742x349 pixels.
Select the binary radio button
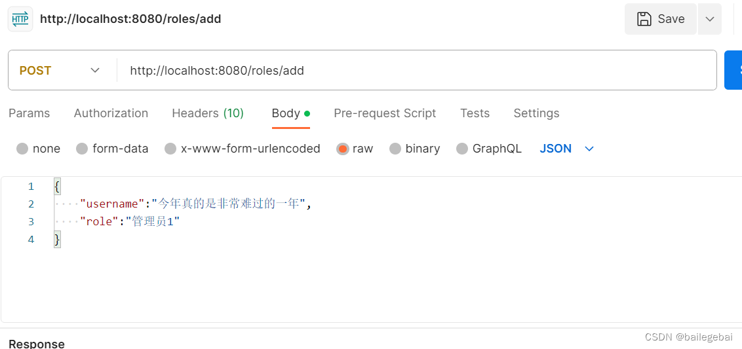pos(395,149)
